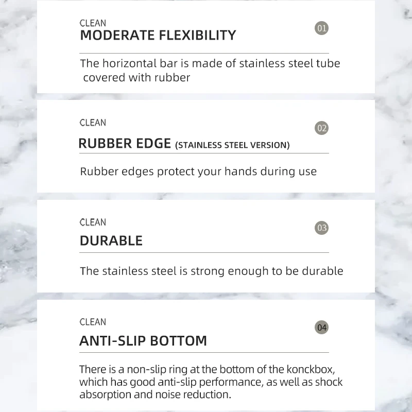Select the Moderate Flexibility heading
Image resolution: width=412 pixels, height=412 pixels.
pos(158,36)
